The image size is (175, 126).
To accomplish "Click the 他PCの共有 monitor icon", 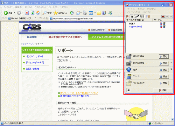I will [129, 56].
